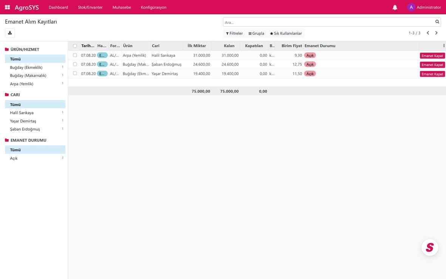Click the EMANET DURUMU folder icon
446x279 pixels.
click(x=7, y=140)
